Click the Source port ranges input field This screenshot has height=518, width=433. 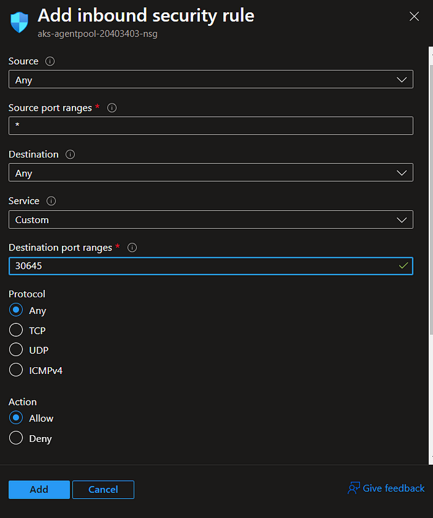click(211, 125)
